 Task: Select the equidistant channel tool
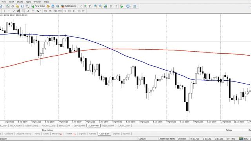coord(18,11)
